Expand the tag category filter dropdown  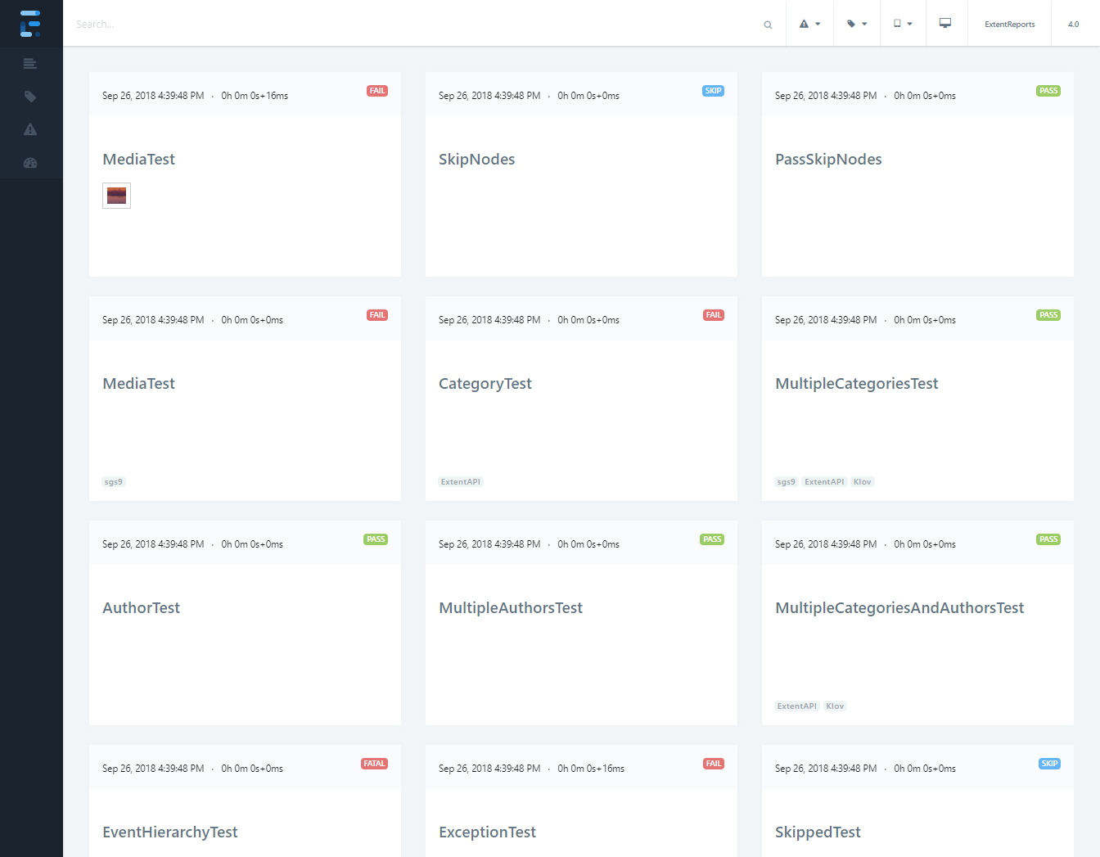(x=857, y=24)
